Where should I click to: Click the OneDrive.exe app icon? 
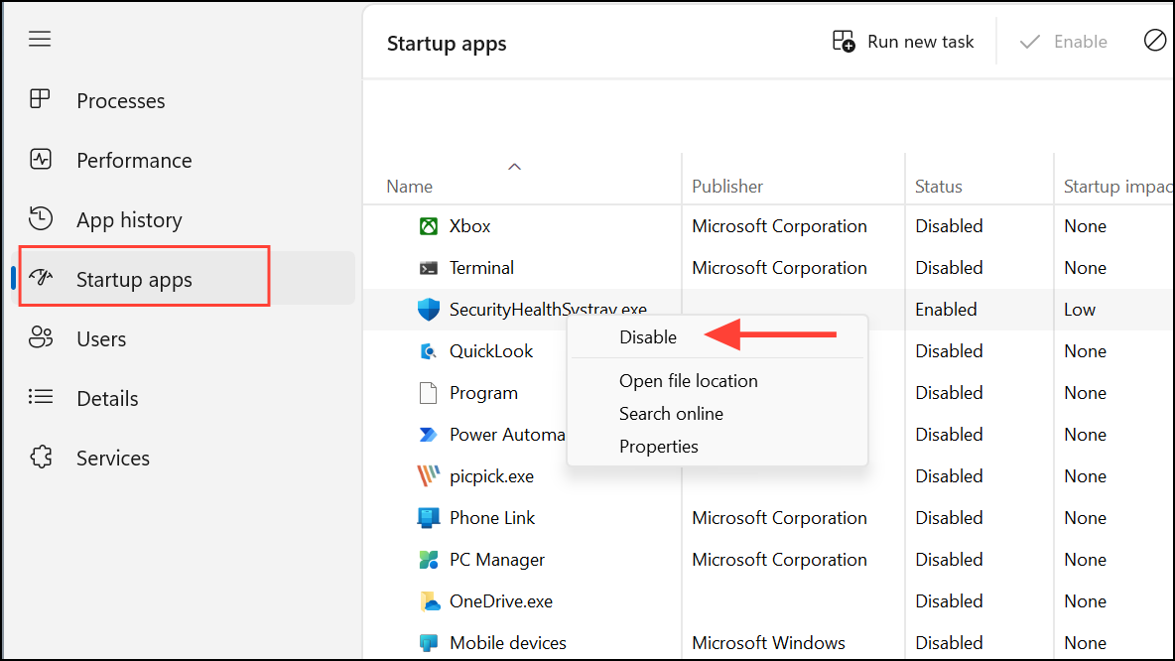pyautogui.click(x=428, y=600)
